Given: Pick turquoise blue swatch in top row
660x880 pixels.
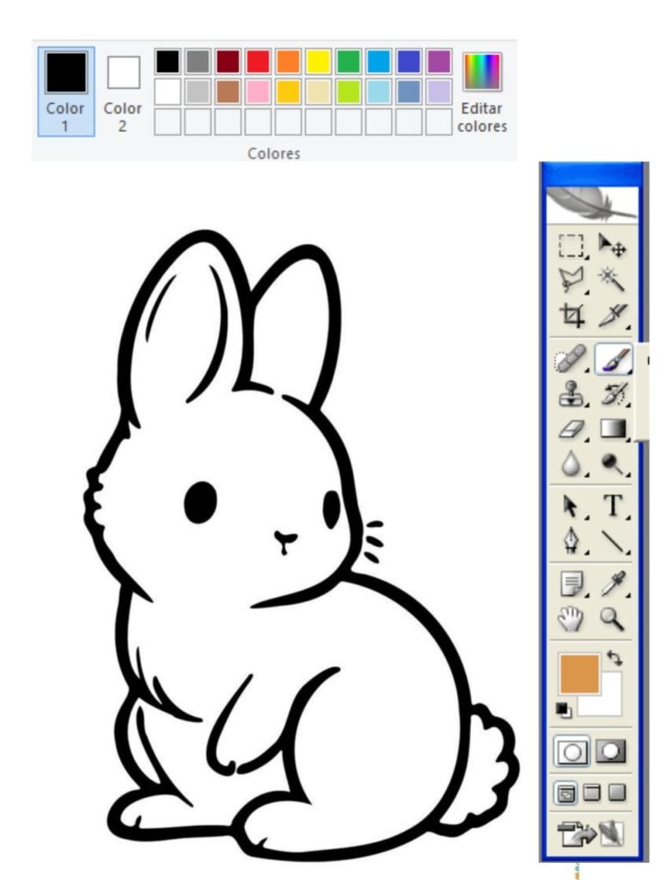Looking at the screenshot, I should click(379, 62).
